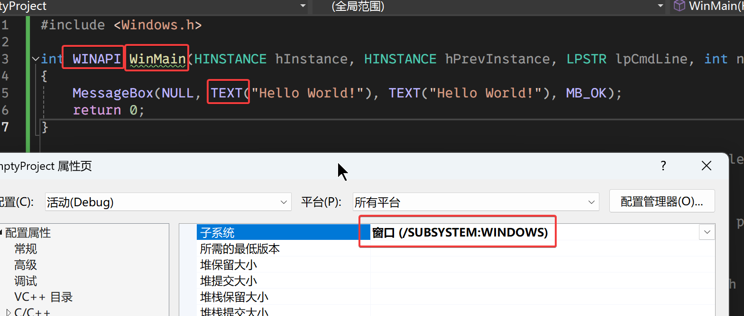Click the MessageBox call in the code
Screen dimensions: 744x316
(112, 93)
